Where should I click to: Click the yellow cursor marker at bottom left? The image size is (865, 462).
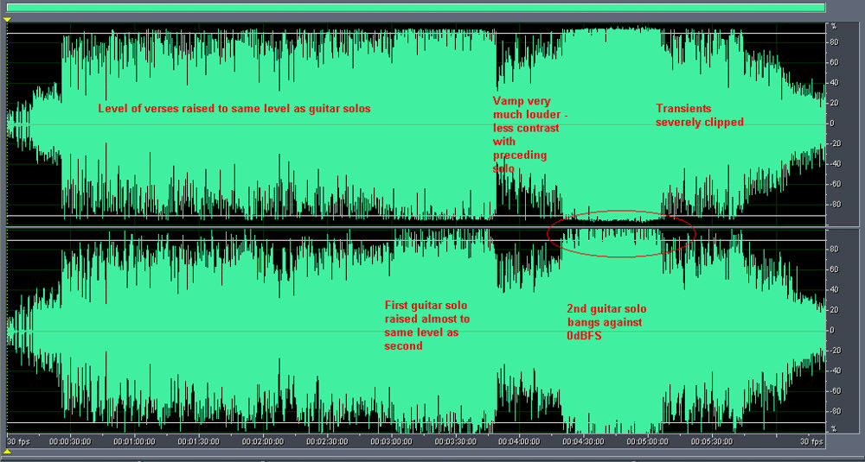pos(7,454)
